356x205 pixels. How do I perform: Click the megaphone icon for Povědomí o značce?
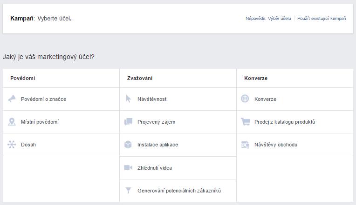click(x=12, y=99)
